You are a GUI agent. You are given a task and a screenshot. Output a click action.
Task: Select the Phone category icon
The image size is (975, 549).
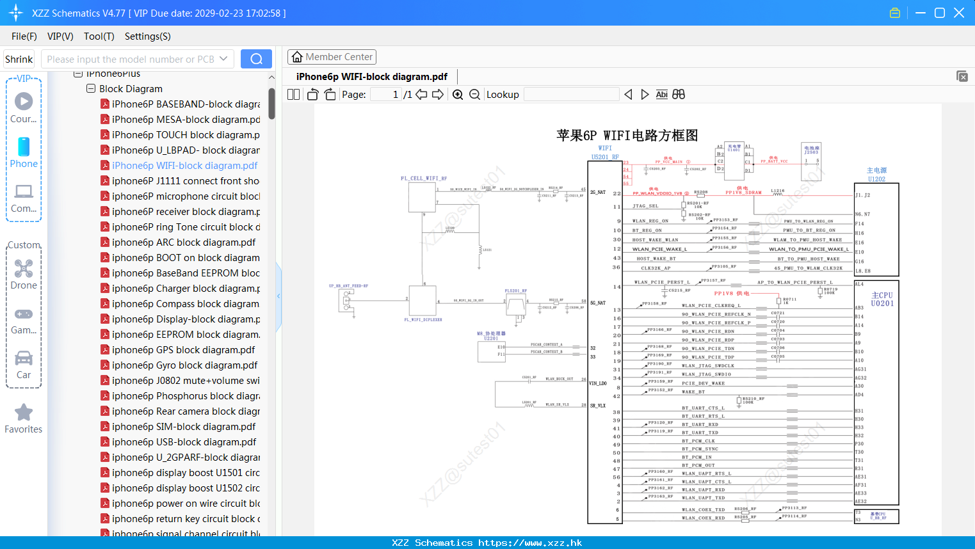[24, 152]
